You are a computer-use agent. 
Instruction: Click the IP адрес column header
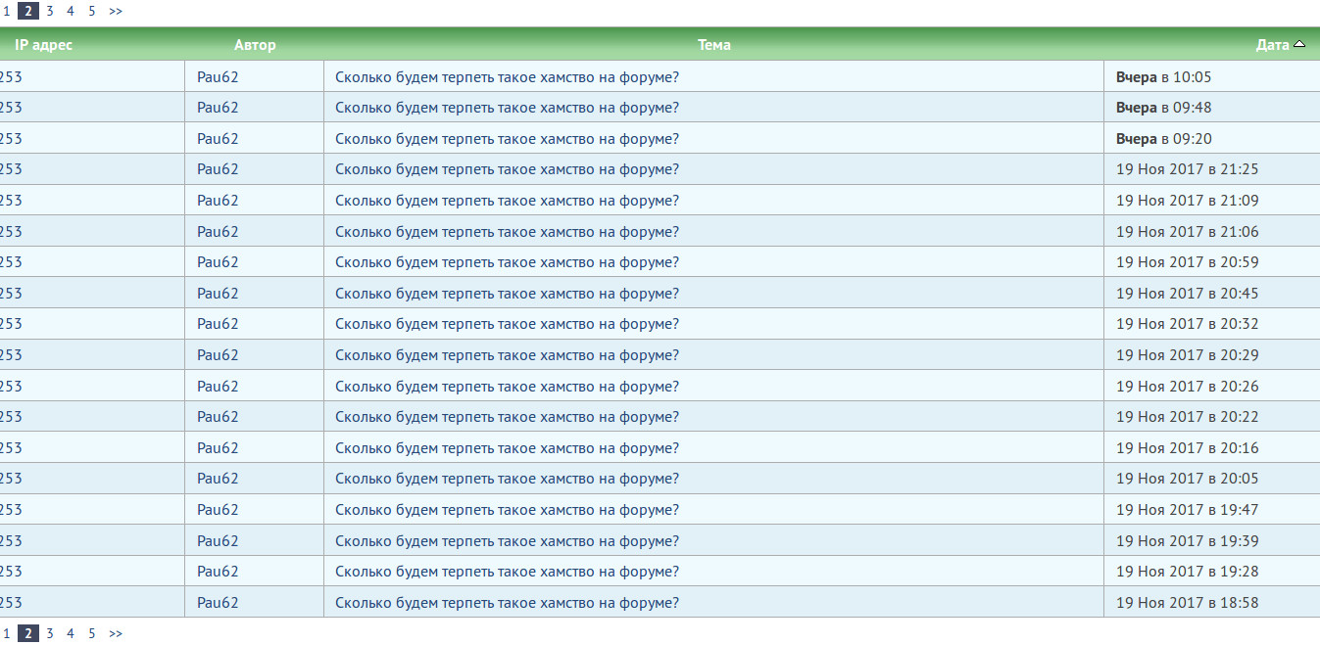coord(44,45)
